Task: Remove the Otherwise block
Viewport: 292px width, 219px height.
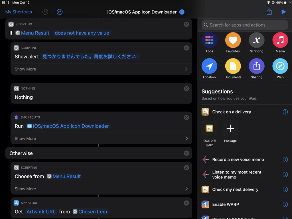Action: (x=186, y=153)
